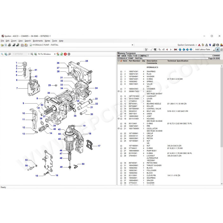
Task: Click the open book bookmark icon
Action: click(22, 45)
